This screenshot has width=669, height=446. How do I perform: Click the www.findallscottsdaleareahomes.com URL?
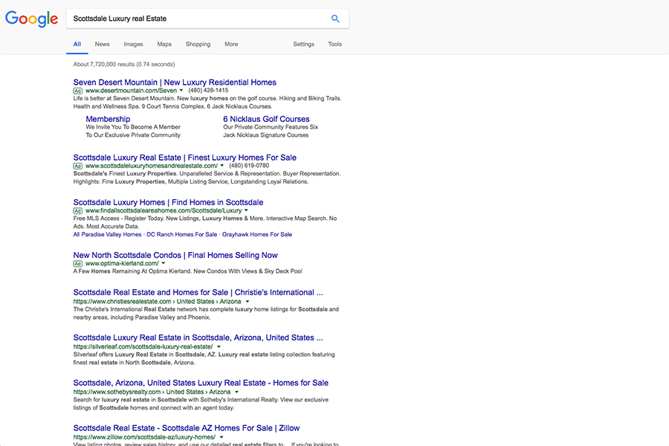(164, 210)
